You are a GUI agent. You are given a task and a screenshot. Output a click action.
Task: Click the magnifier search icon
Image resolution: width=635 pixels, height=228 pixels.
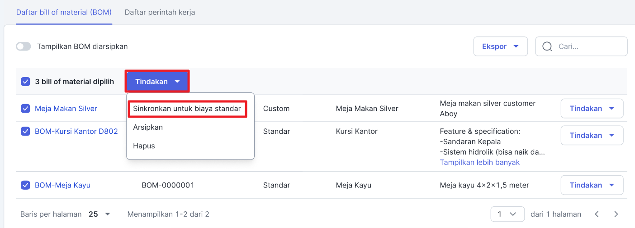pos(547,46)
